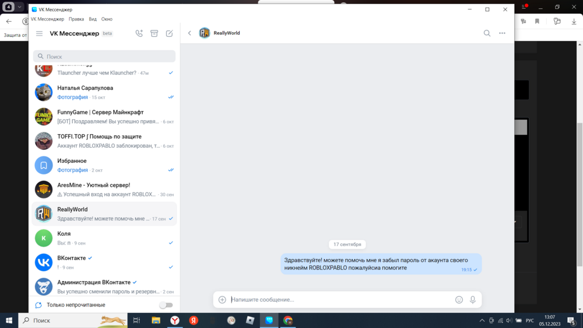
Task: Click the ReallyWorld avatar in chat header
Action: click(x=205, y=33)
